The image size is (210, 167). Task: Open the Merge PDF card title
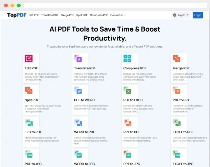(181, 68)
